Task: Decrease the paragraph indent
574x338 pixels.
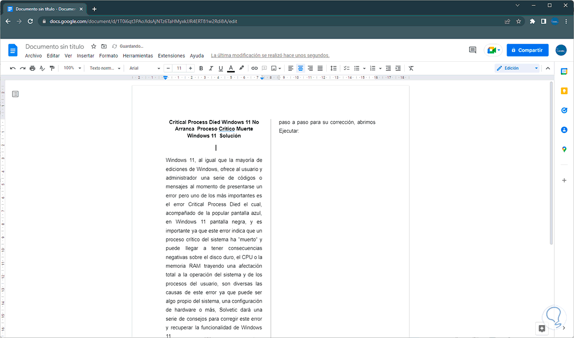Action: click(x=388, y=68)
